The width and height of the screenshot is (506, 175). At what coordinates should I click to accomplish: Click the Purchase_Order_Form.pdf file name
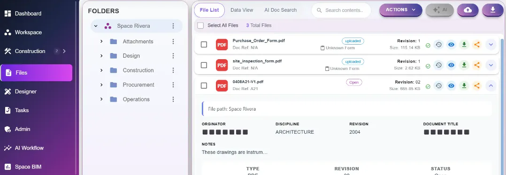259,41
